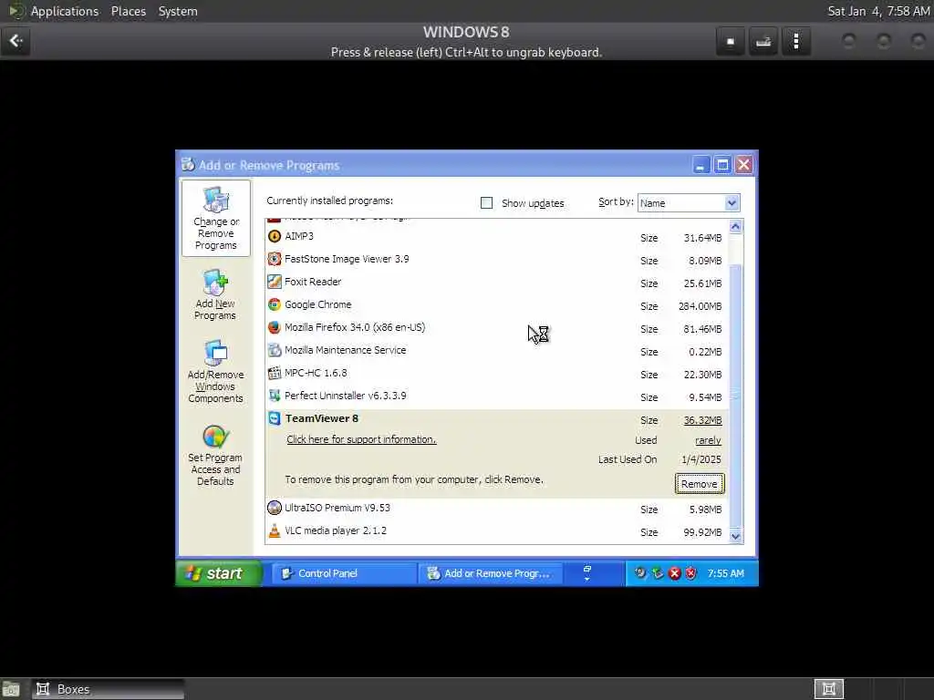
Task: Select UltraISO Premium V9.53 entry
Action: point(337,508)
